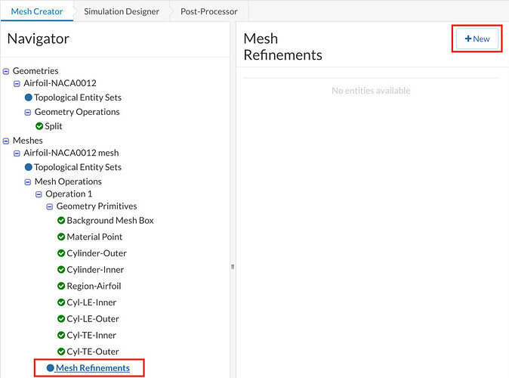Collapse the Operation 1 node
This screenshot has height=378, width=509.
tap(39, 194)
